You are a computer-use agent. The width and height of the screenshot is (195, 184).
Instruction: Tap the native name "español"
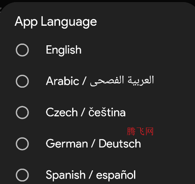pos(116,175)
